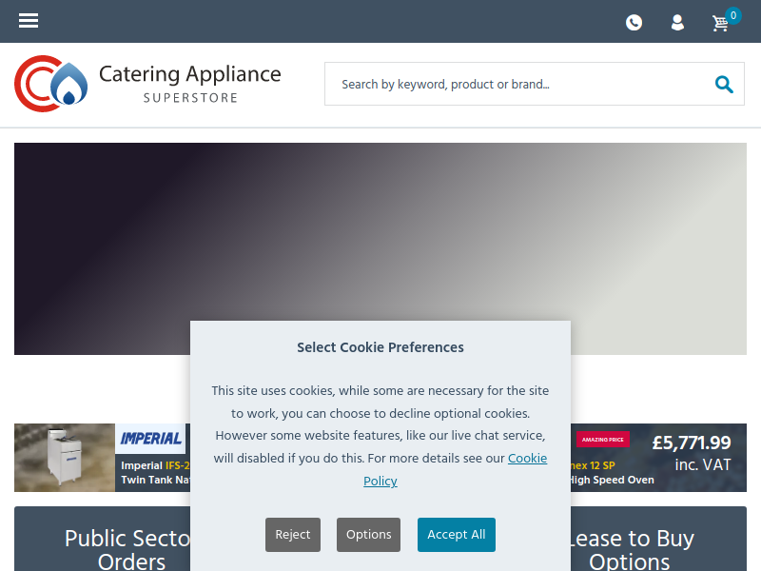This screenshot has height=571, width=761.
Task: Open the Lease to Buy Options tile
Action: point(658,539)
